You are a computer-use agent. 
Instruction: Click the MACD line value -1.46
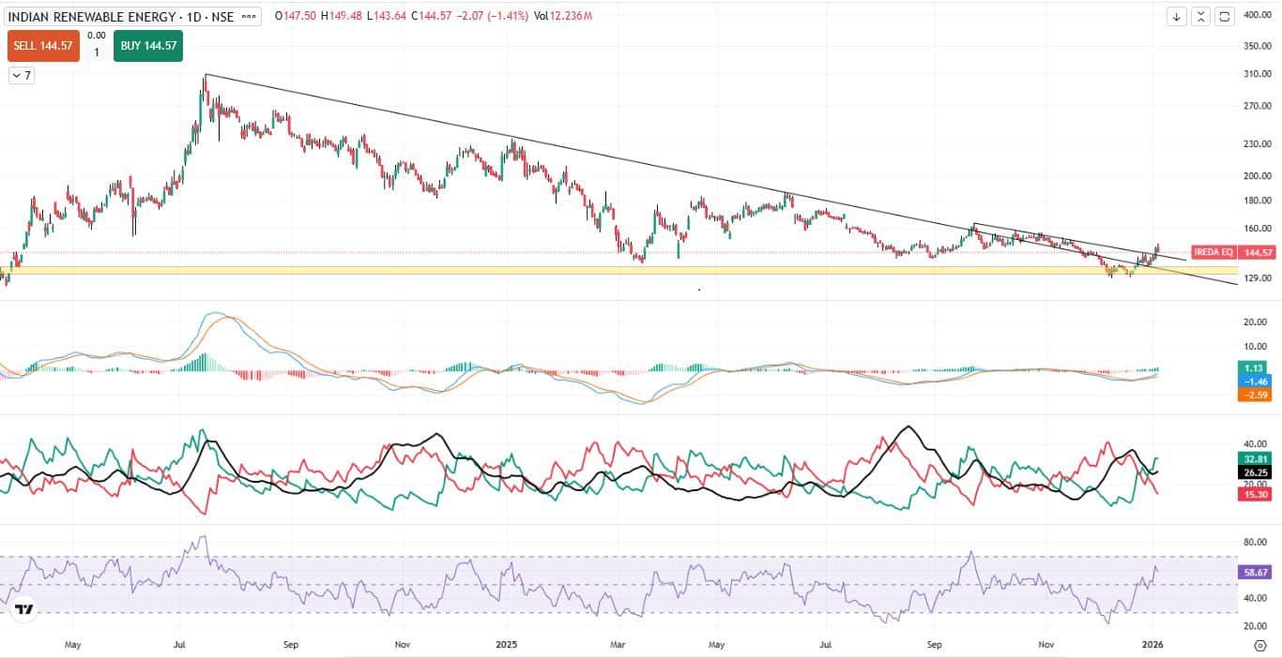coord(1255,381)
